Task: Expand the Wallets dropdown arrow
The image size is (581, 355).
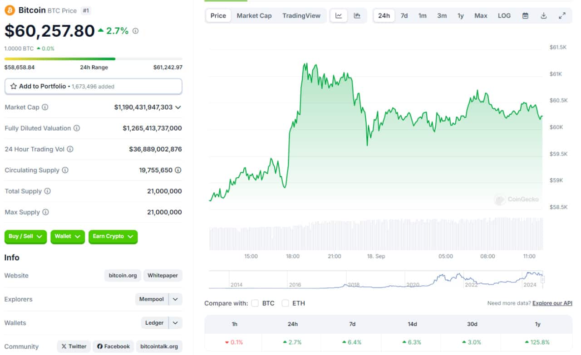Action: pyautogui.click(x=175, y=323)
